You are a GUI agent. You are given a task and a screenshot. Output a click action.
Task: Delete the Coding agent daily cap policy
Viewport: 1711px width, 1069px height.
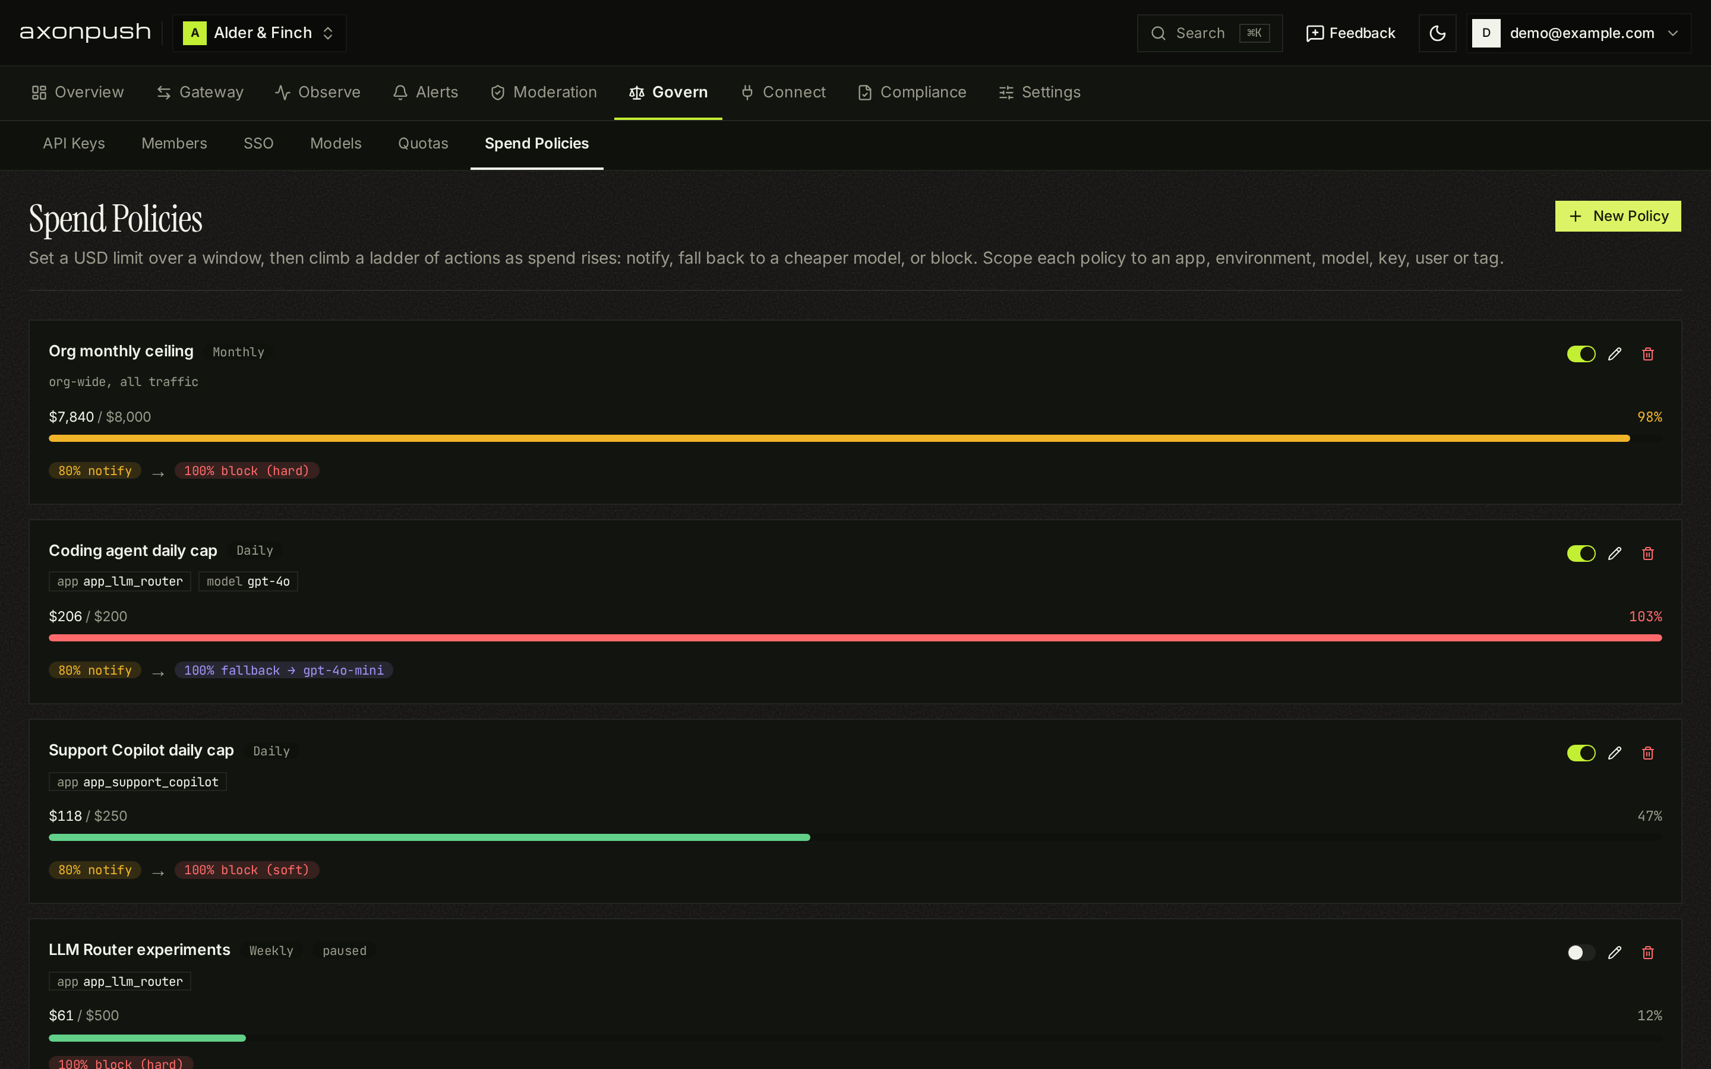[x=1647, y=554]
